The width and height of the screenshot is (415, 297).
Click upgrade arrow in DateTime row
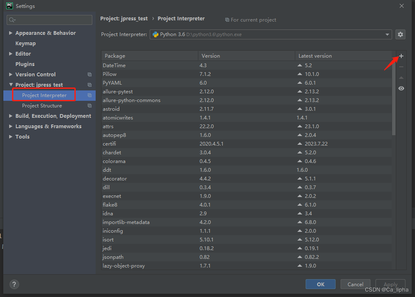click(x=299, y=65)
